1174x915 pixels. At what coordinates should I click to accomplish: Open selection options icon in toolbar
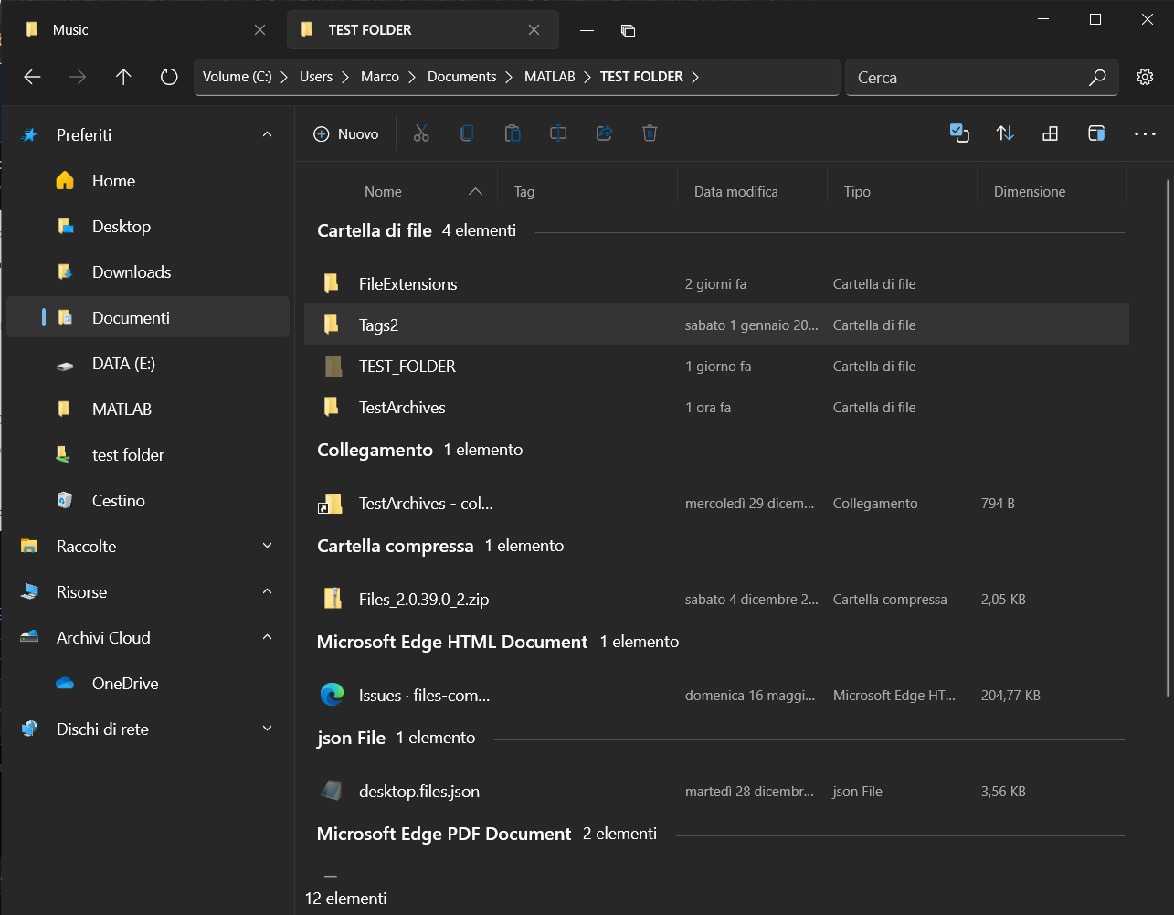[959, 133]
